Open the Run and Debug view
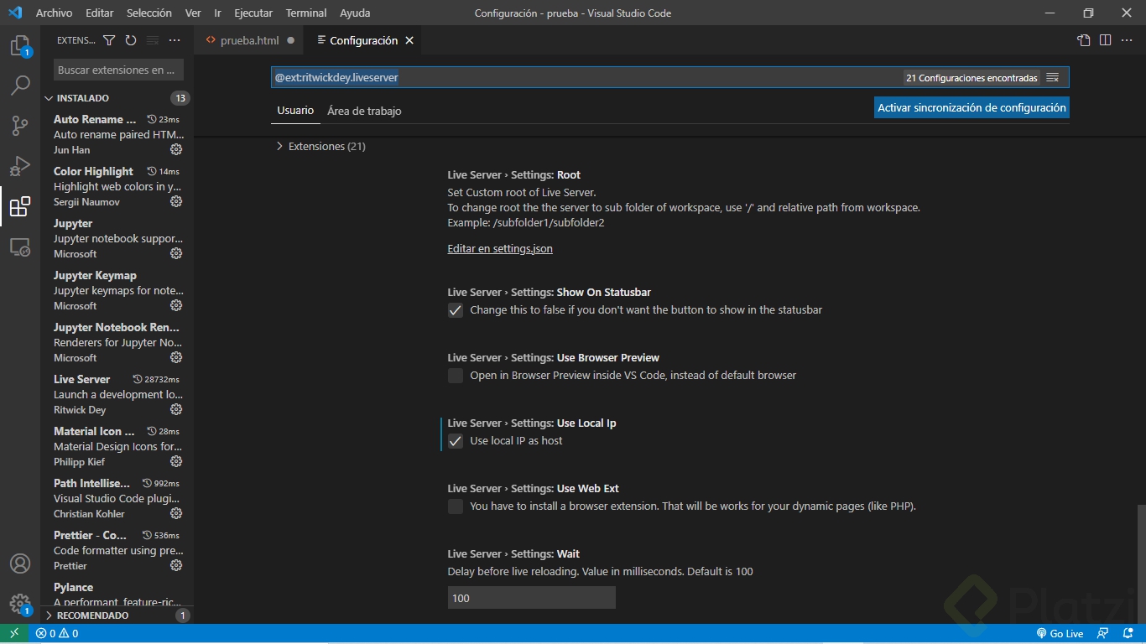Screen dimensions: 1146x644 [20, 166]
